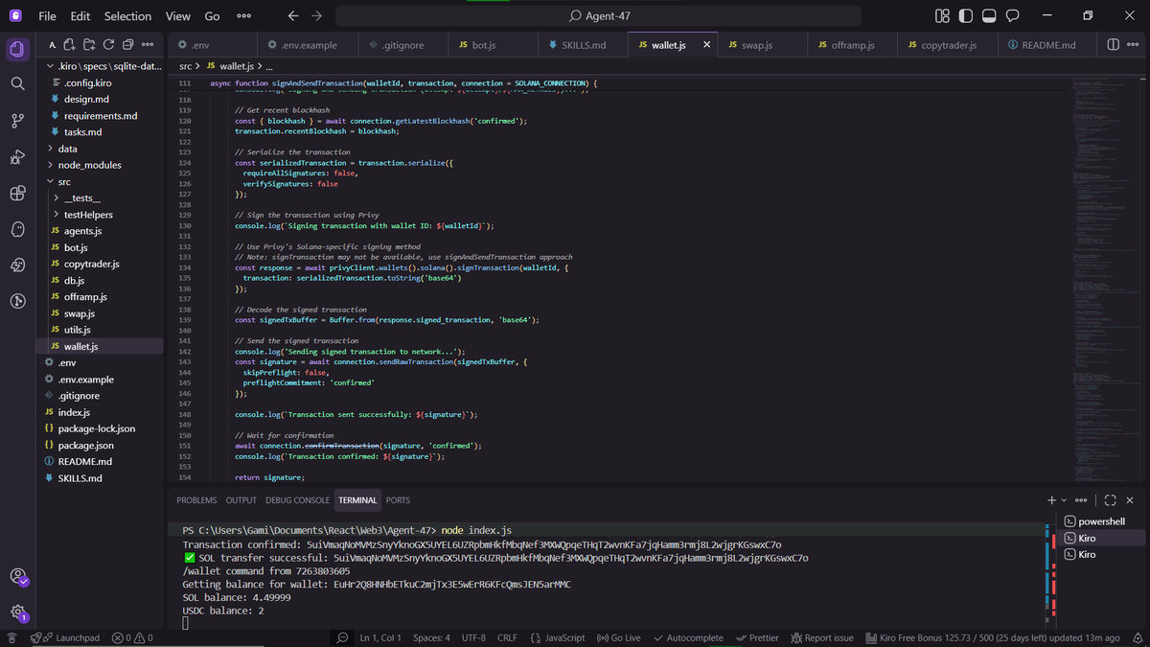Split the editor to the right

(1114, 45)
